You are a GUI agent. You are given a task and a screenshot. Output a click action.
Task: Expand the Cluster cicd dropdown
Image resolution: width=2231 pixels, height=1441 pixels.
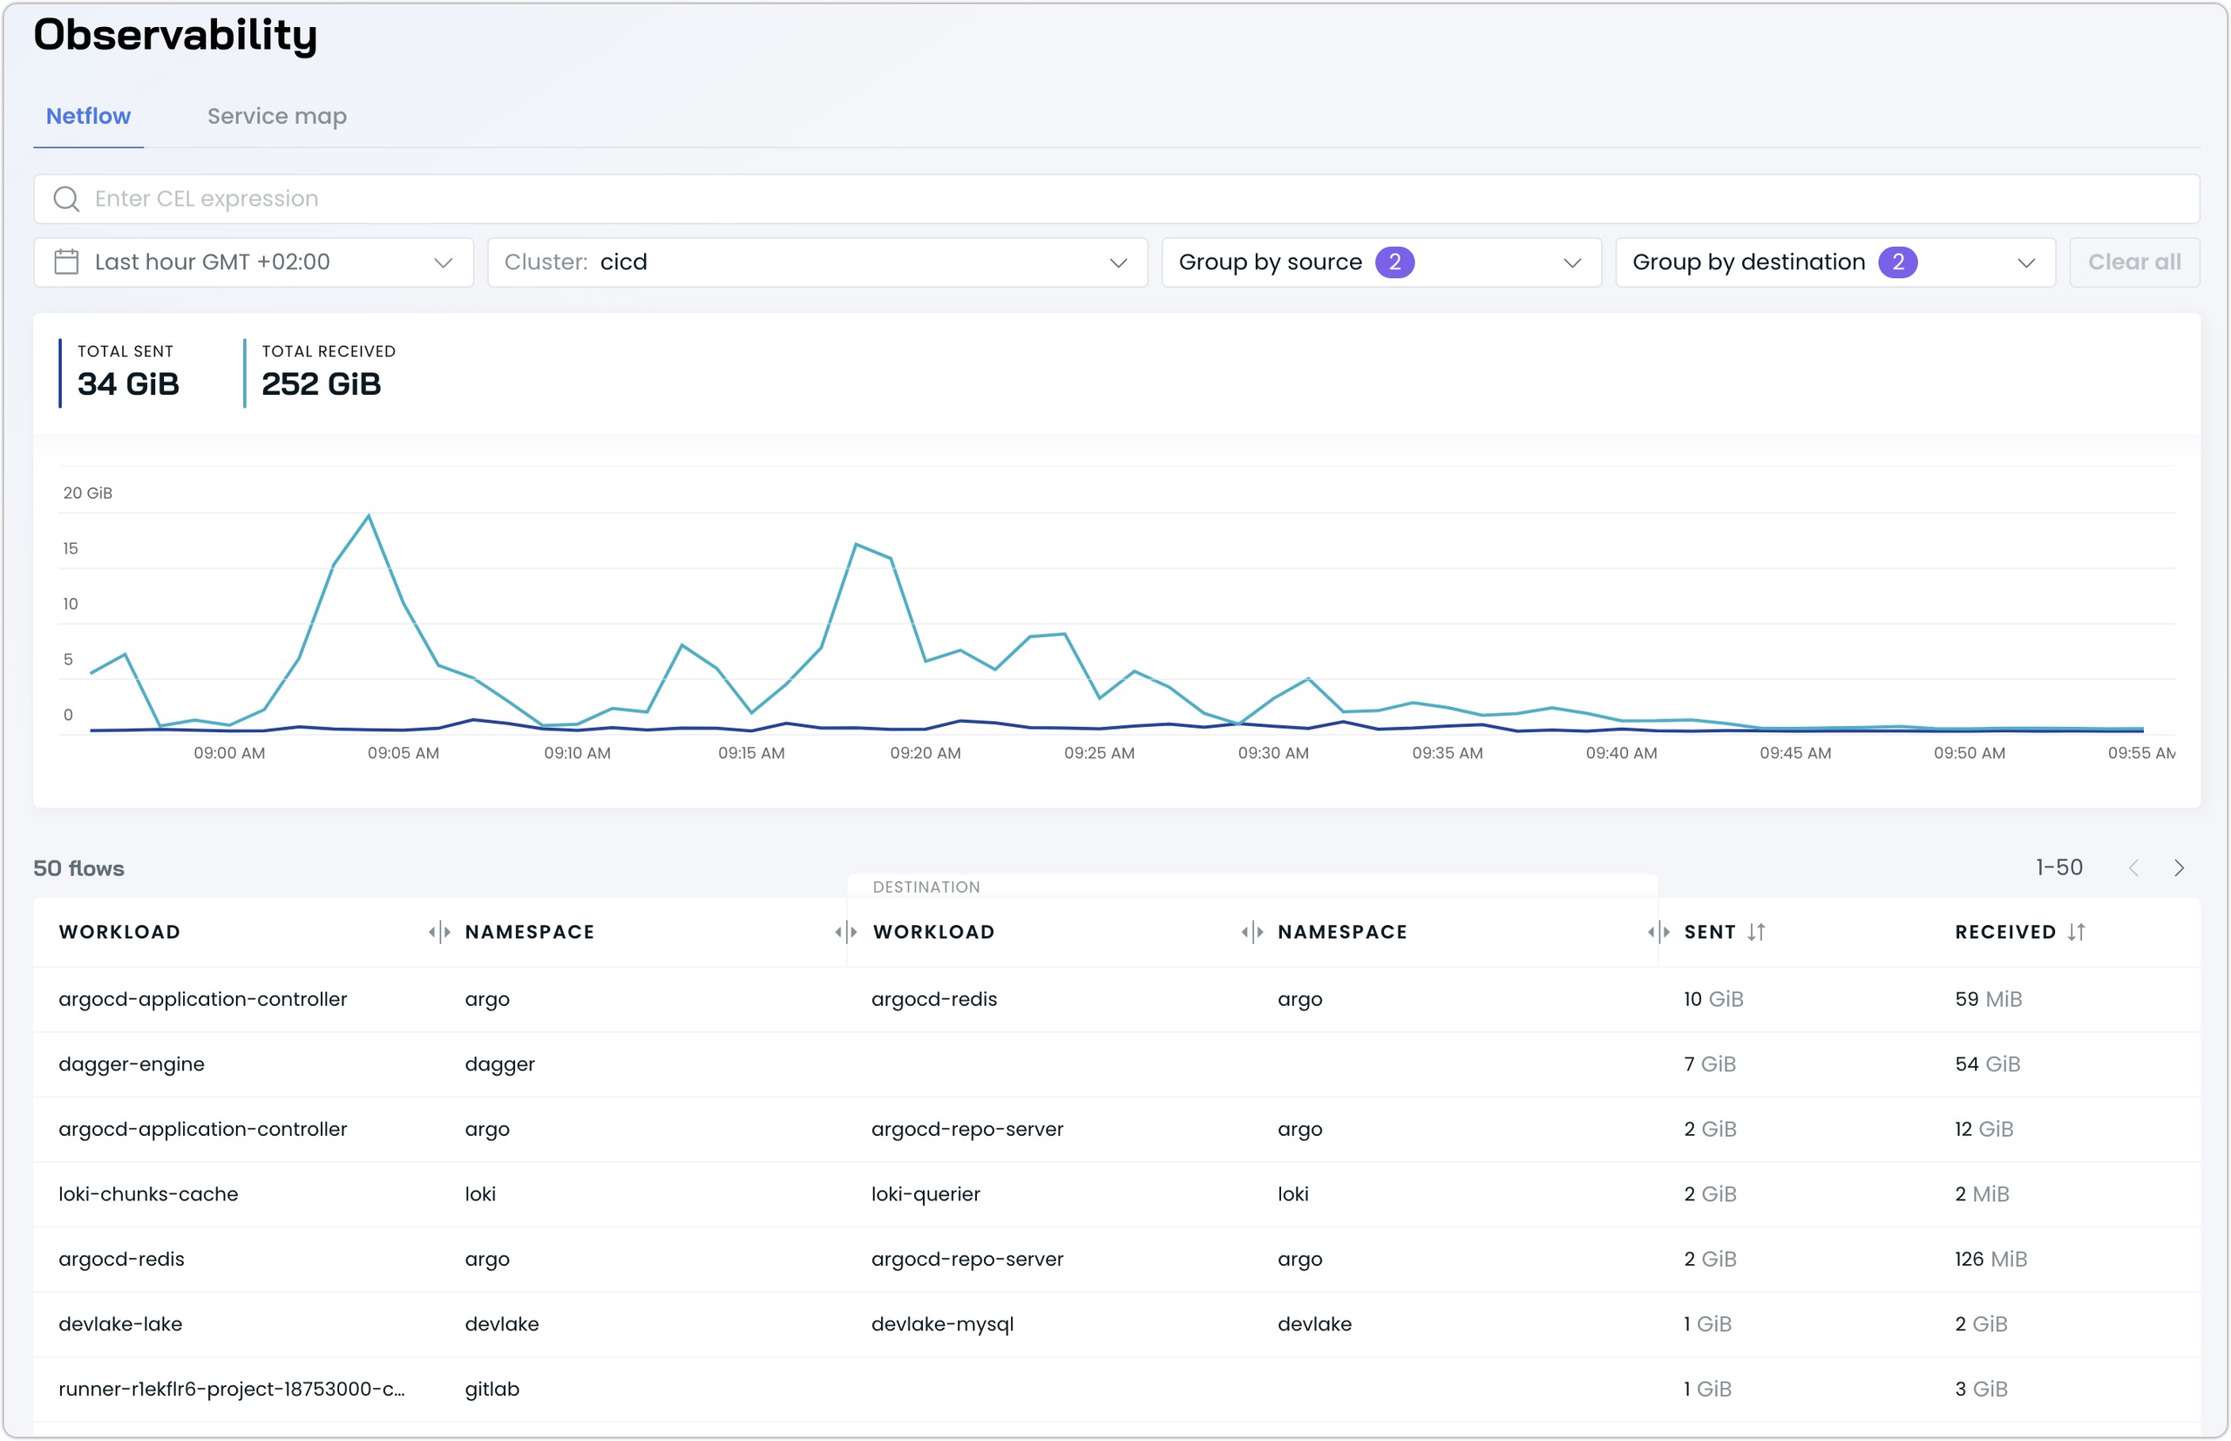point(817,262)
